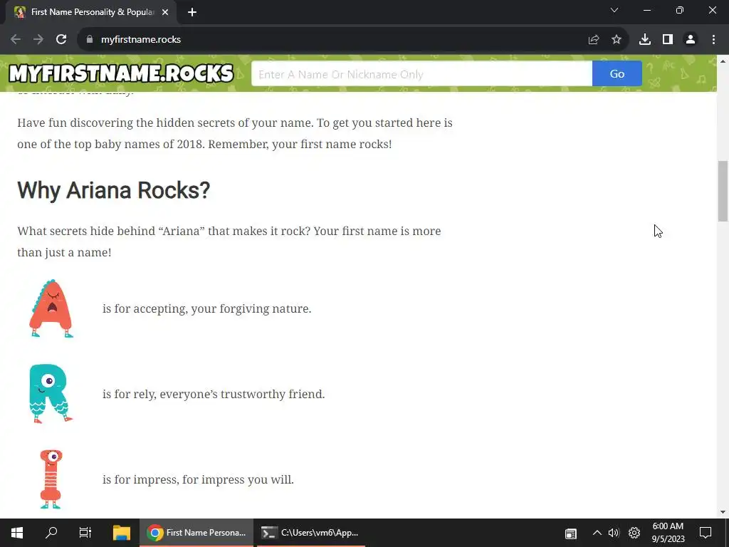Open File Explorer from the taskbar

[x=122, y=533]
